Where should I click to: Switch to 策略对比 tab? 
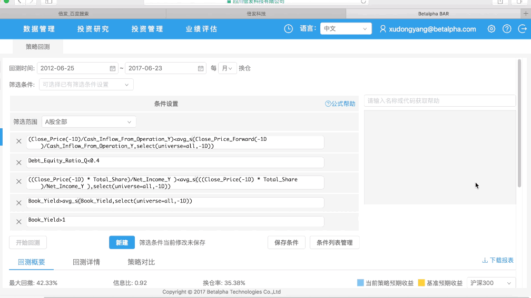pyautogui.click(x=141, y=262)
